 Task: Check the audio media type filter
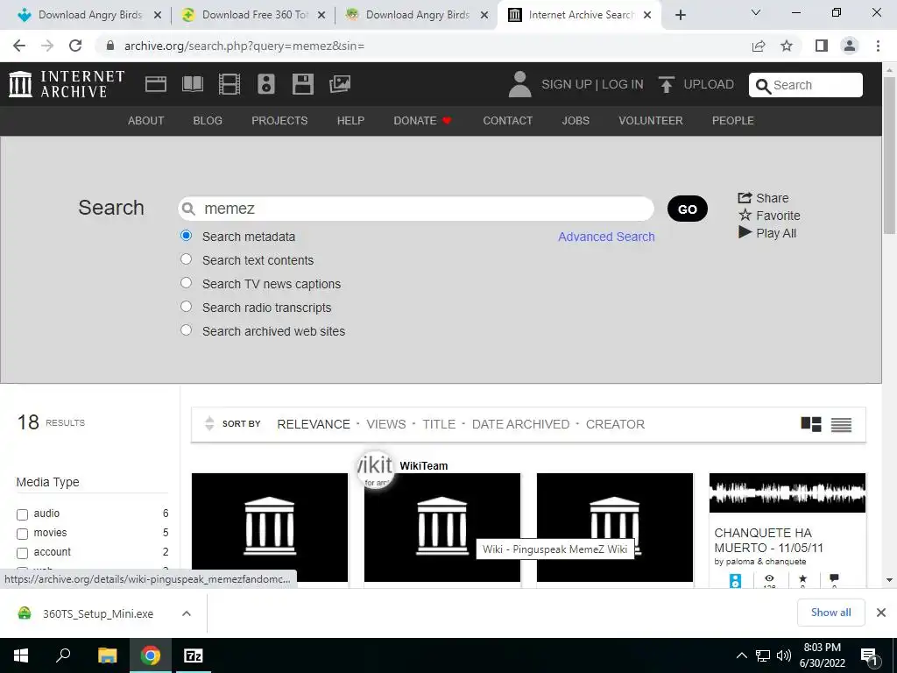click(22, 514)
